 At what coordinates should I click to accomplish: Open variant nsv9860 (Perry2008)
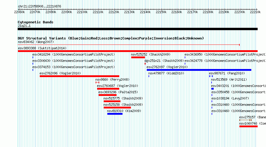(x=112, y=79)
